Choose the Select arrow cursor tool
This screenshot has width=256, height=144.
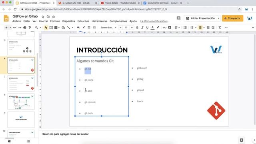(46, 28)
